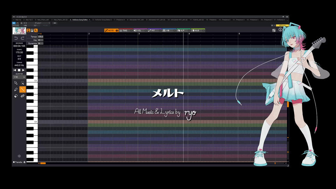
Task: Open the info circle icon
Action: (x=280, y=29)
